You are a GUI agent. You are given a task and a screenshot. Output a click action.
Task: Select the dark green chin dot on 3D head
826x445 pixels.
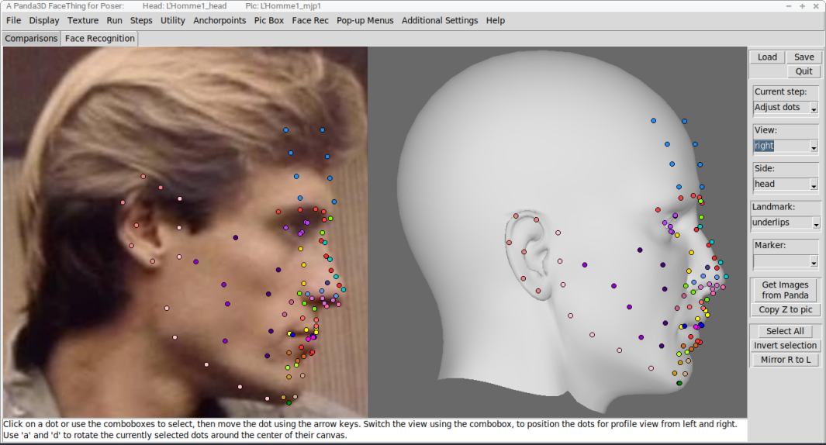679,384
